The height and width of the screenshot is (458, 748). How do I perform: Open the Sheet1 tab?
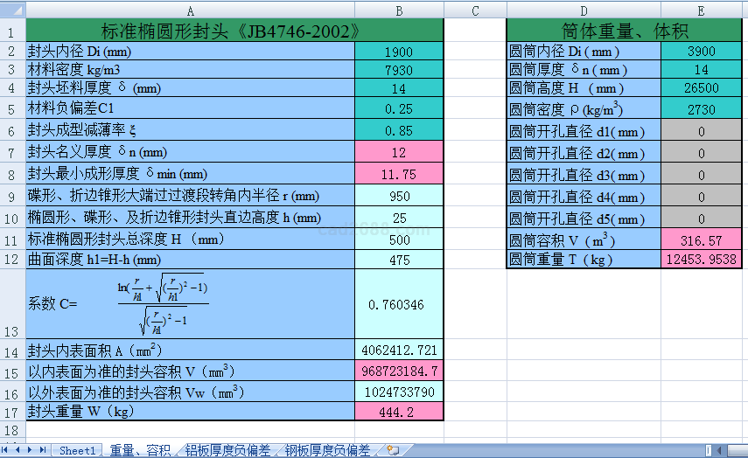(x=77, y=450)
